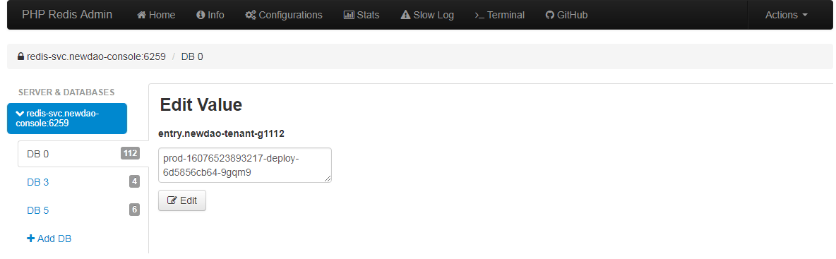Click the Terminal prompt icon
This screenshot has width=836, height=259.
coord(480,16)
